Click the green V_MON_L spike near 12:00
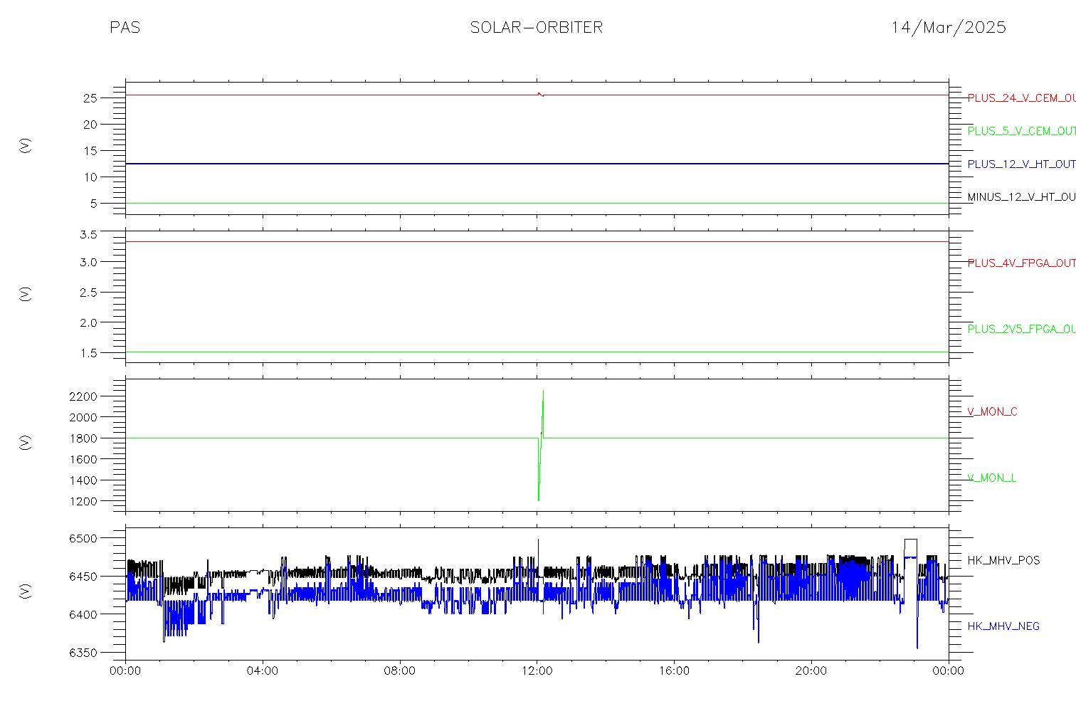Image resolution: width=1076 pixels, height=726 pixels. click(x=541, y=445)
